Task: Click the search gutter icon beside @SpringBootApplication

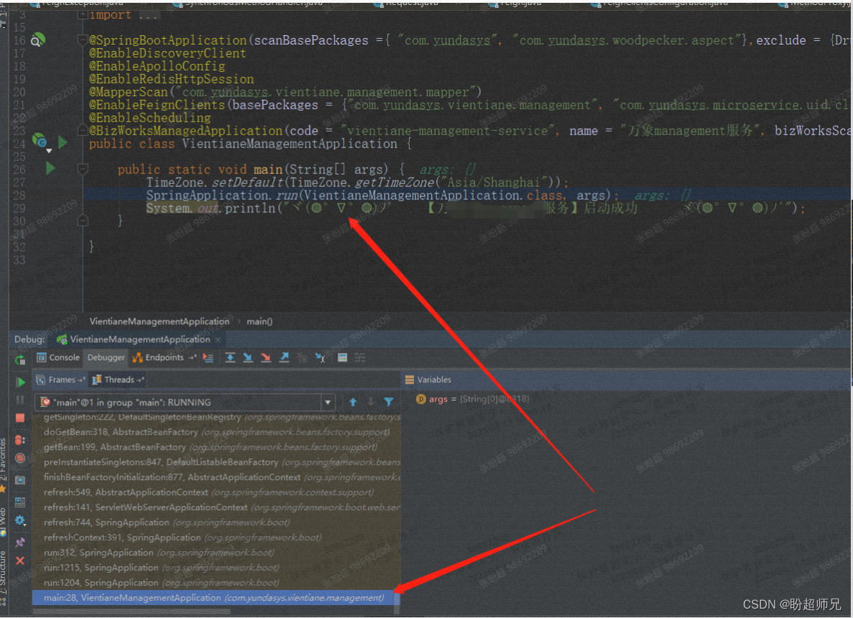Action: [x=38, y=40]
